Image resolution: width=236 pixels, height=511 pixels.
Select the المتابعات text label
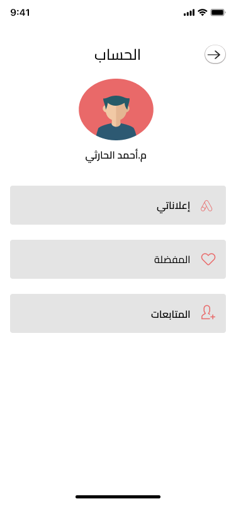[x=171, y=314]
